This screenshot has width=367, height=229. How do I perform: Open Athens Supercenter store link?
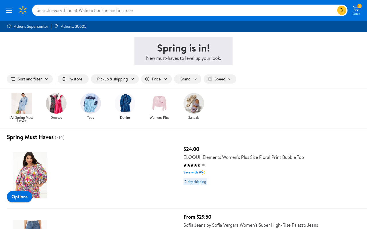(31, 26)
